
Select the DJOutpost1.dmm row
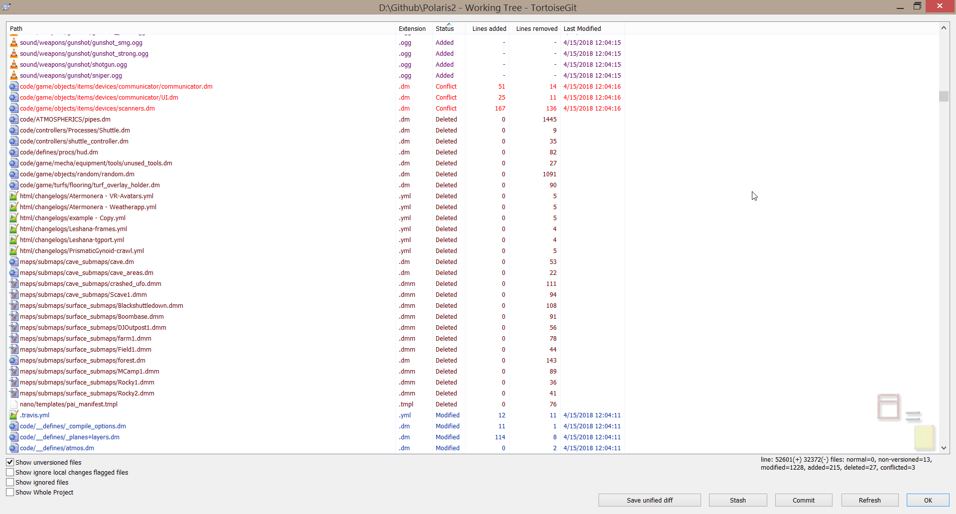317,328
